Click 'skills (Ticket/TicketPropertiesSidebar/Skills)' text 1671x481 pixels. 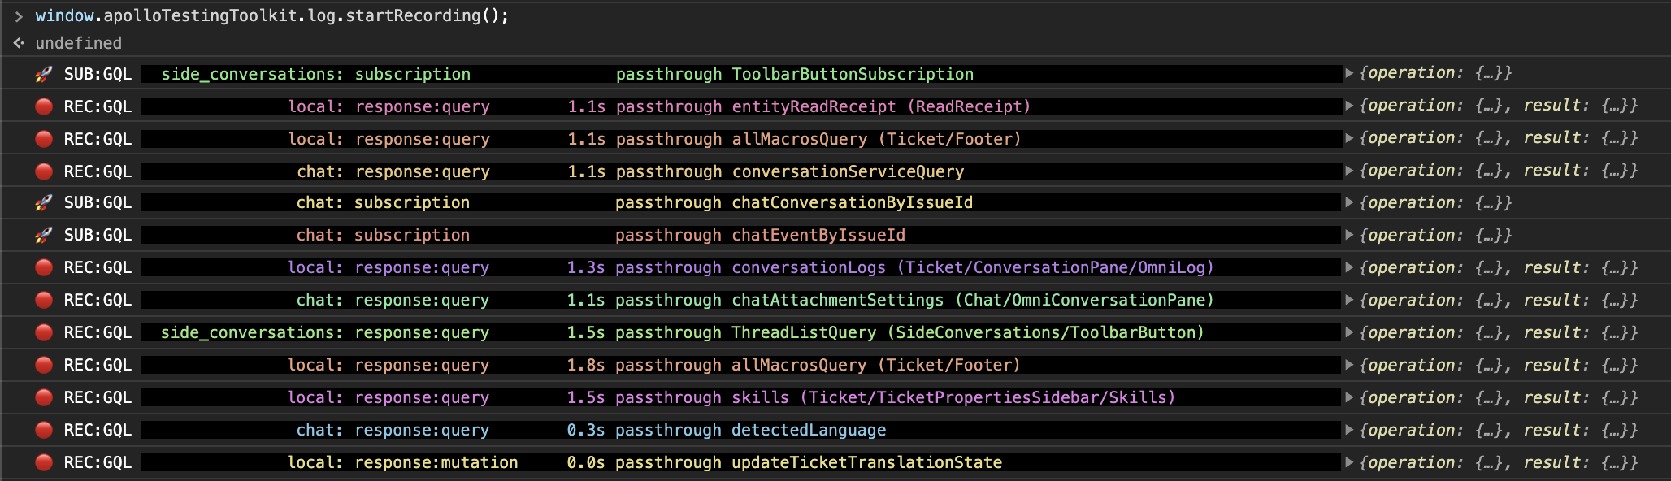click(953, 397)
